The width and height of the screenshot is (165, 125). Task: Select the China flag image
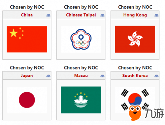coord(27,39)
